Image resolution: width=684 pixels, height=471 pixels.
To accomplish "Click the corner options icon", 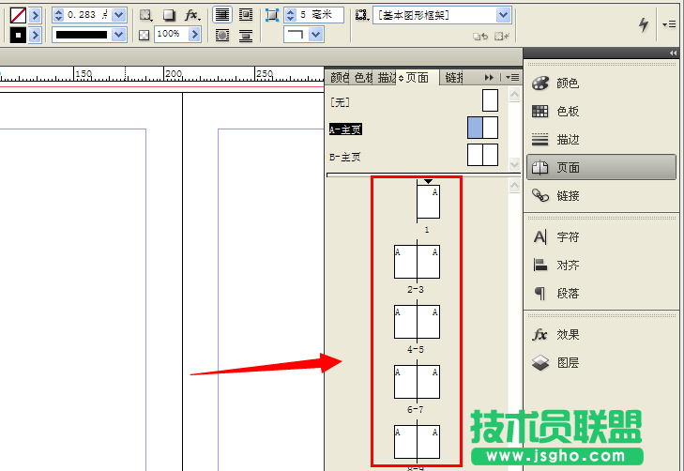I will (272, 15).
